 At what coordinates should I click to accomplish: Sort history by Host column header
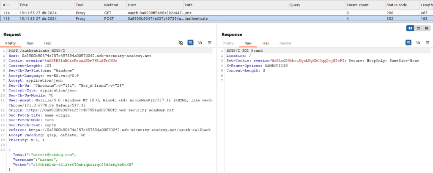[x=155, y=5]
